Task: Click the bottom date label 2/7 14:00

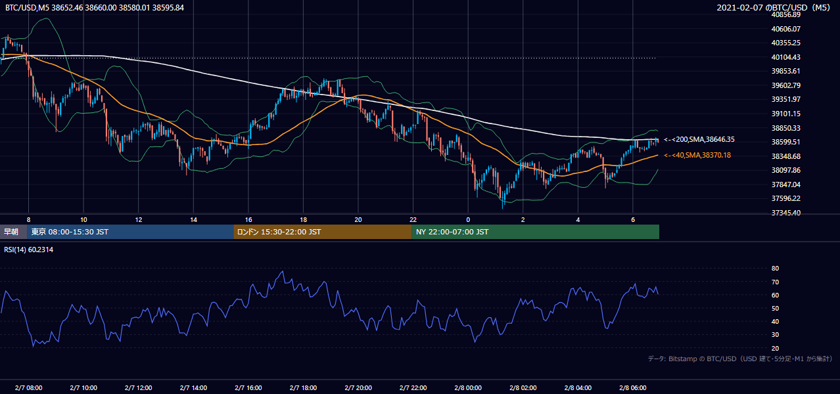Action: coord(193,388)
